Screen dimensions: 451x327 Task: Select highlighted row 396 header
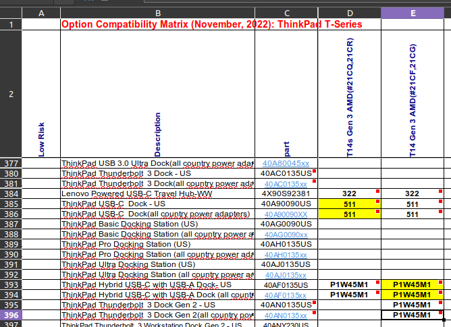11,316
